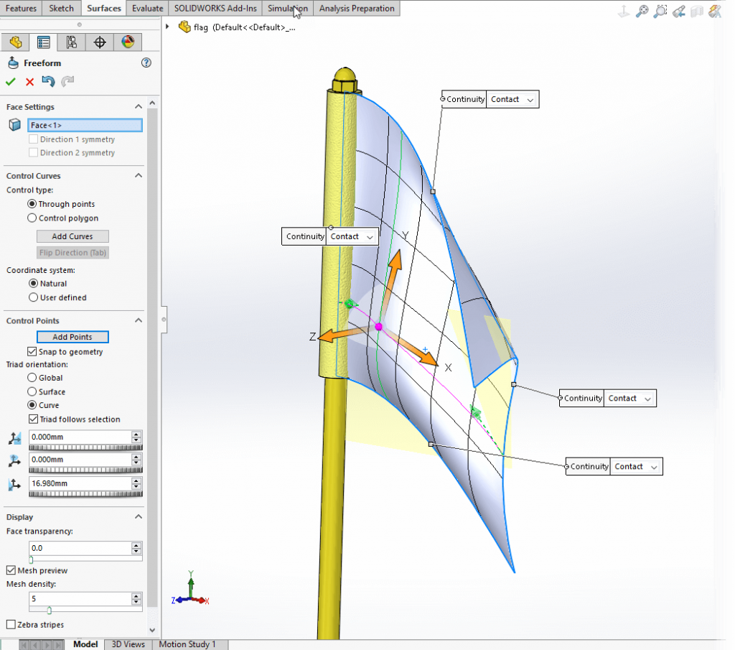Click the Add Curves button
735x650 pixels.
pos(72,236)
